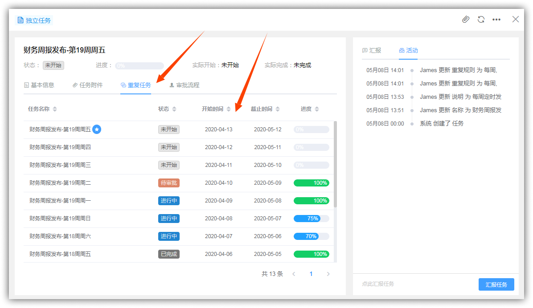Open the 汇报 tab in right panel
533x308 pixels.
(372, 51)
